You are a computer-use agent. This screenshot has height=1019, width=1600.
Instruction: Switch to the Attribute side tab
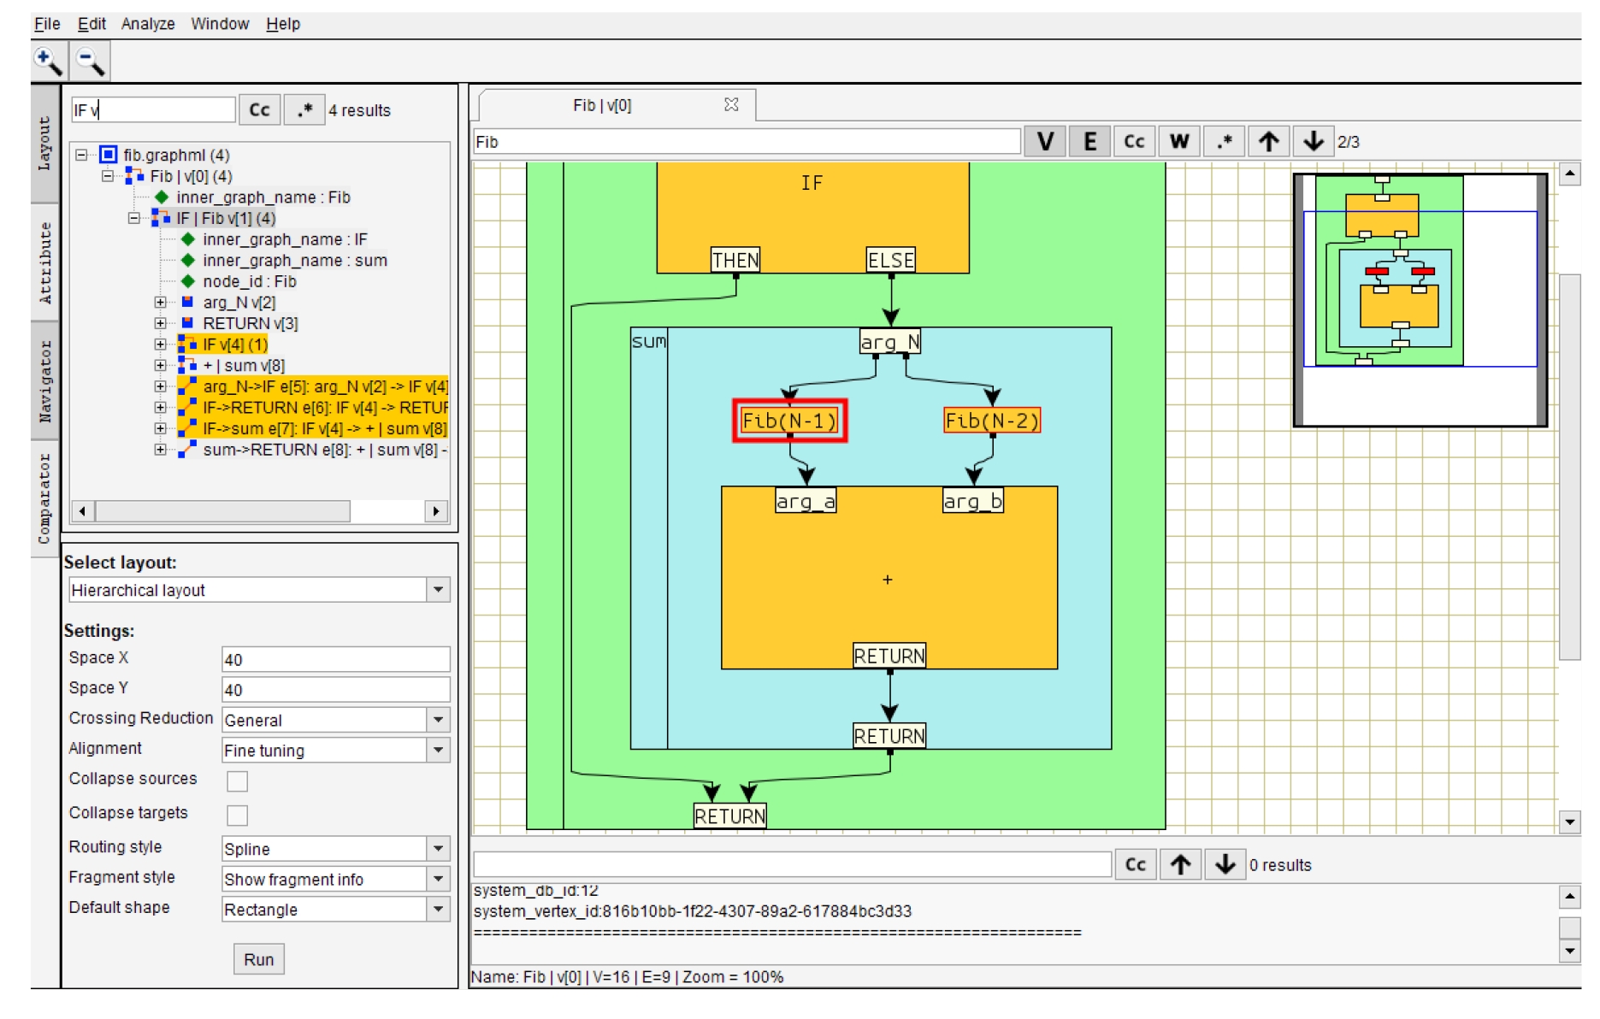pyautogui.click(x=45, y=262)
